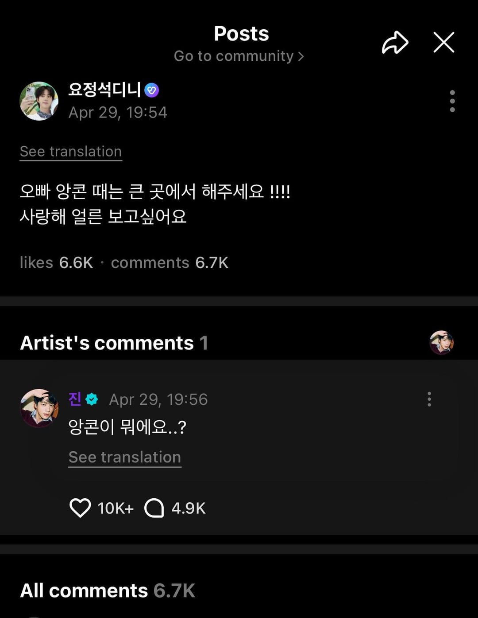Viewport: 478px width, 618px height.
Task: Tap the All comments 6.7K header
Action: [108, 591]
